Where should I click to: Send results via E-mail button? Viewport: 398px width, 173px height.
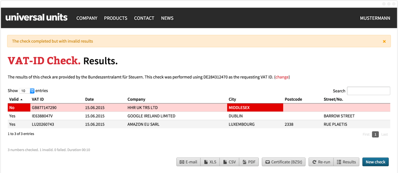point(188,162)
